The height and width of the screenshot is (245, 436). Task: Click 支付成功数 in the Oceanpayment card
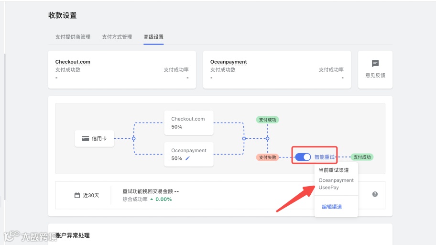(x=223, y=69)
